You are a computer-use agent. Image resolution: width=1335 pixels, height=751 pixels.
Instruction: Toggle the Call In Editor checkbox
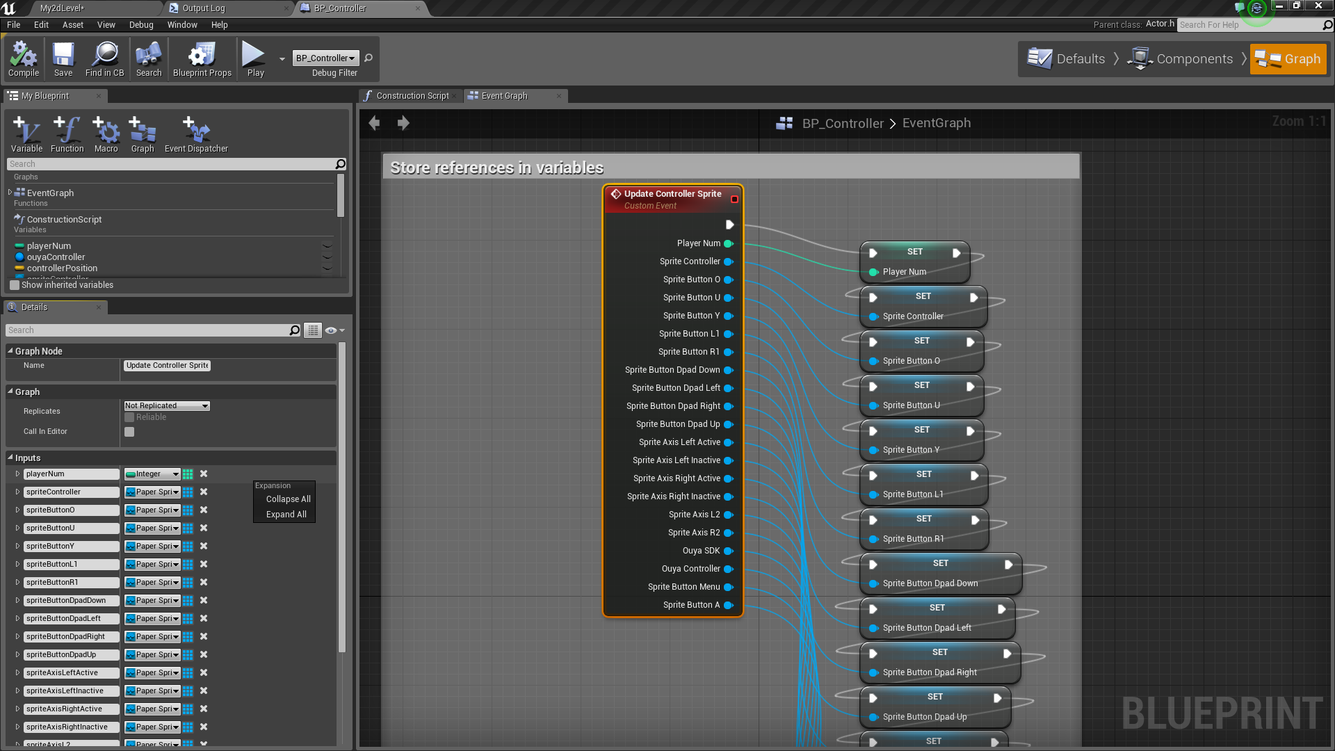(x=129, y=432)
